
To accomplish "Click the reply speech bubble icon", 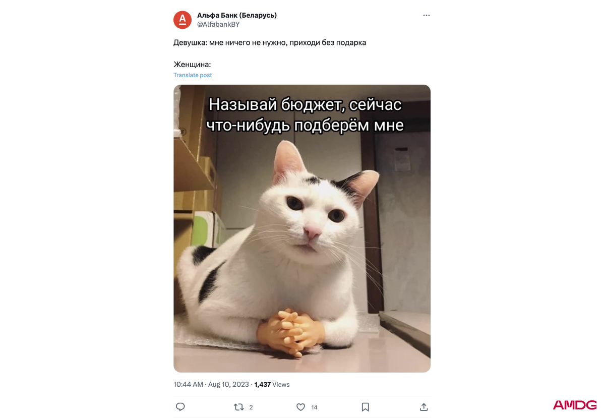I will tap(180, 407).
